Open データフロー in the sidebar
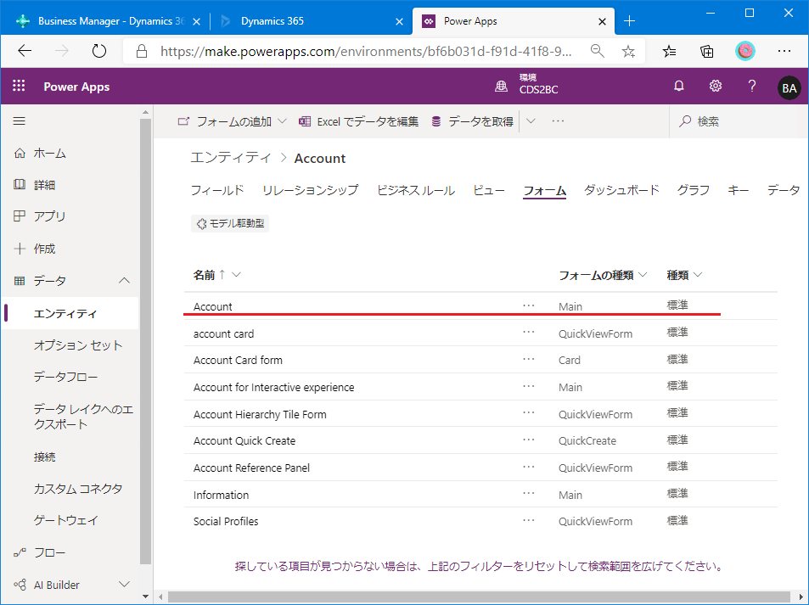The image size is (809, 605). [65, 377]
